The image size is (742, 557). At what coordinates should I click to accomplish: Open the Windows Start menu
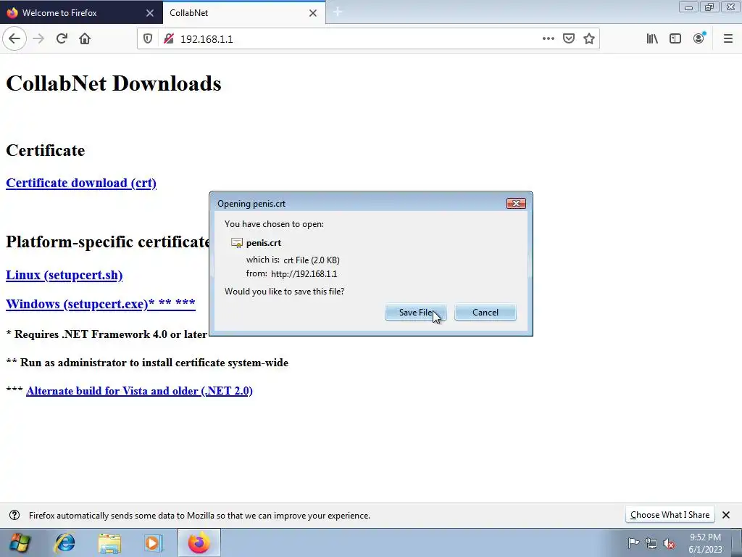[18, 542]
